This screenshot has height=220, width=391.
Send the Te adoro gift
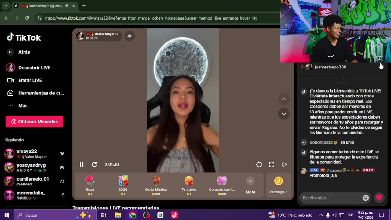coord(189,185)
